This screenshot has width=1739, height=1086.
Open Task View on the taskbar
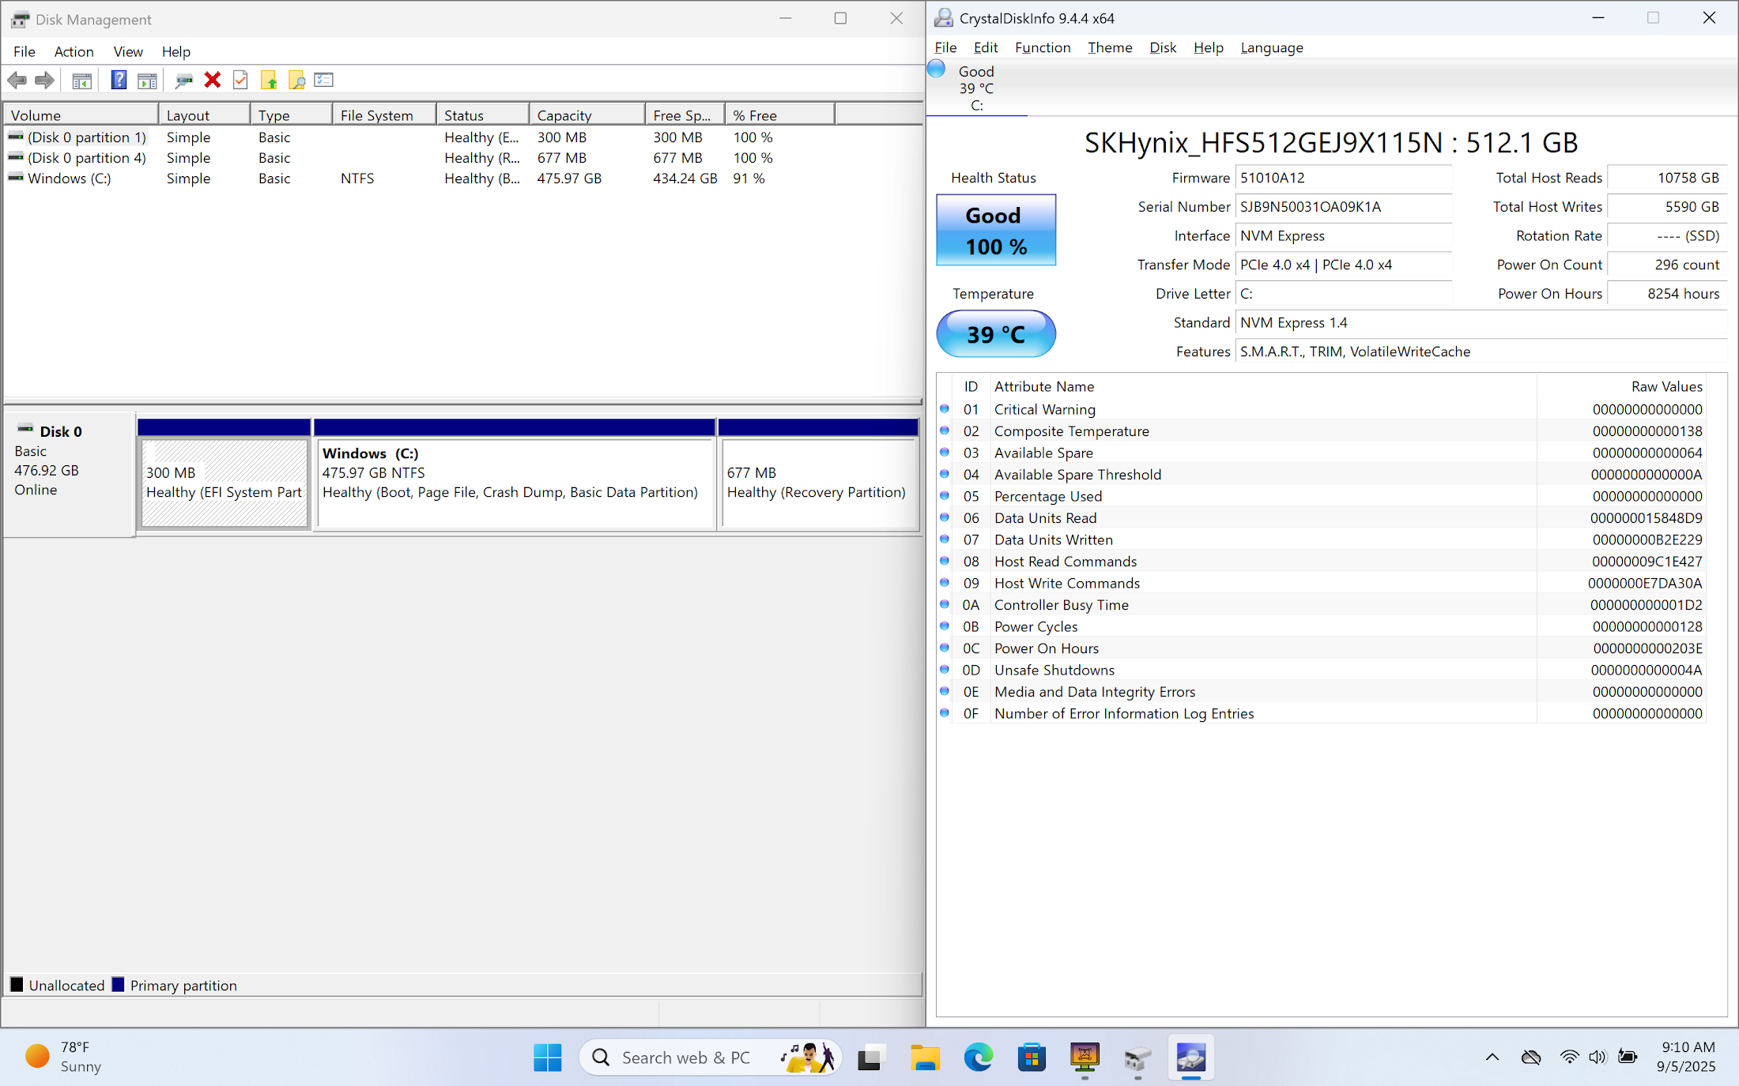point(869,1058)
